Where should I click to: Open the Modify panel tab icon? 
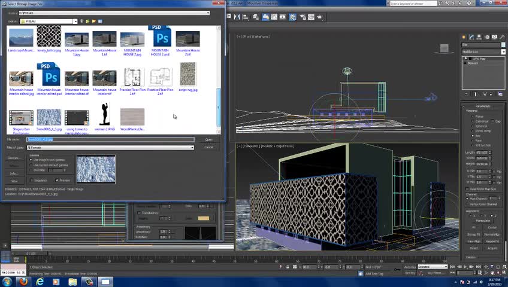(471, 37)
